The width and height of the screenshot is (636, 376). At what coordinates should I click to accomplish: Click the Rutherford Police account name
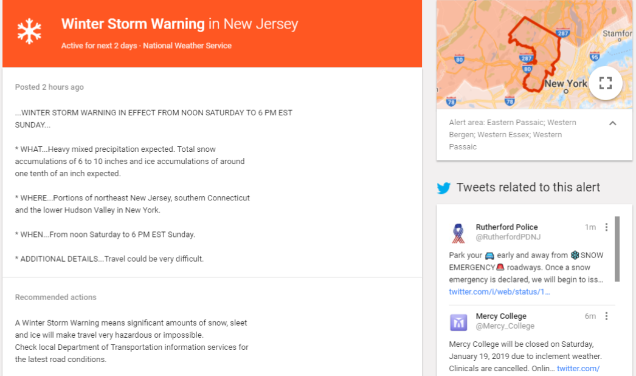pos(506,227)
